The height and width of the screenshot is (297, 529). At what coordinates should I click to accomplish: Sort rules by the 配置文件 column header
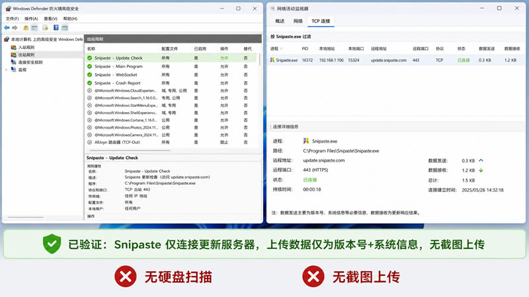pos(169,49)
